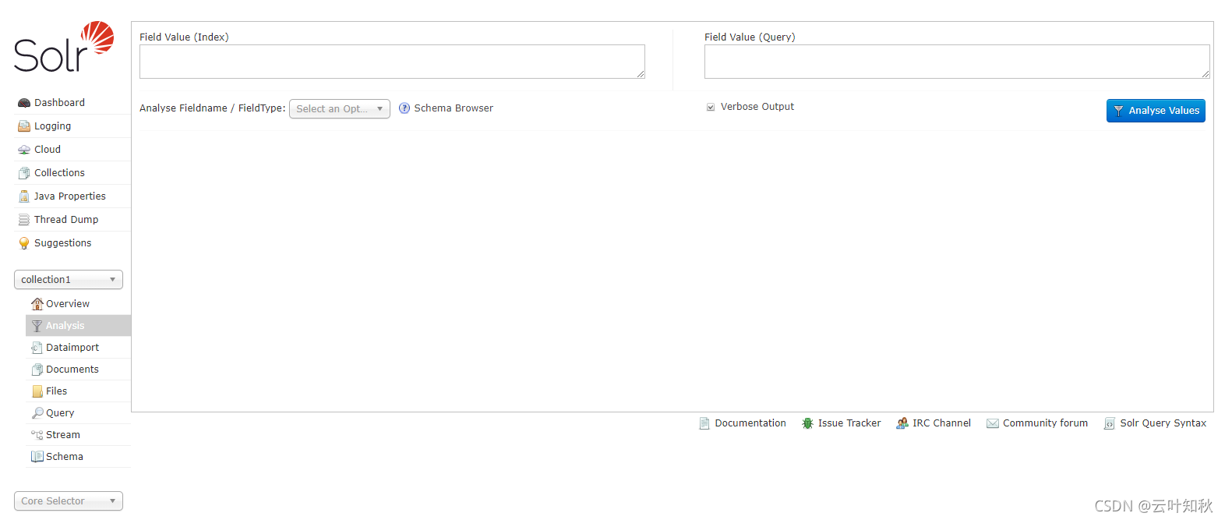Screen dimensions: 1225x520
Task: Click the Field Value (Index) text area
Action: [392, 62]
